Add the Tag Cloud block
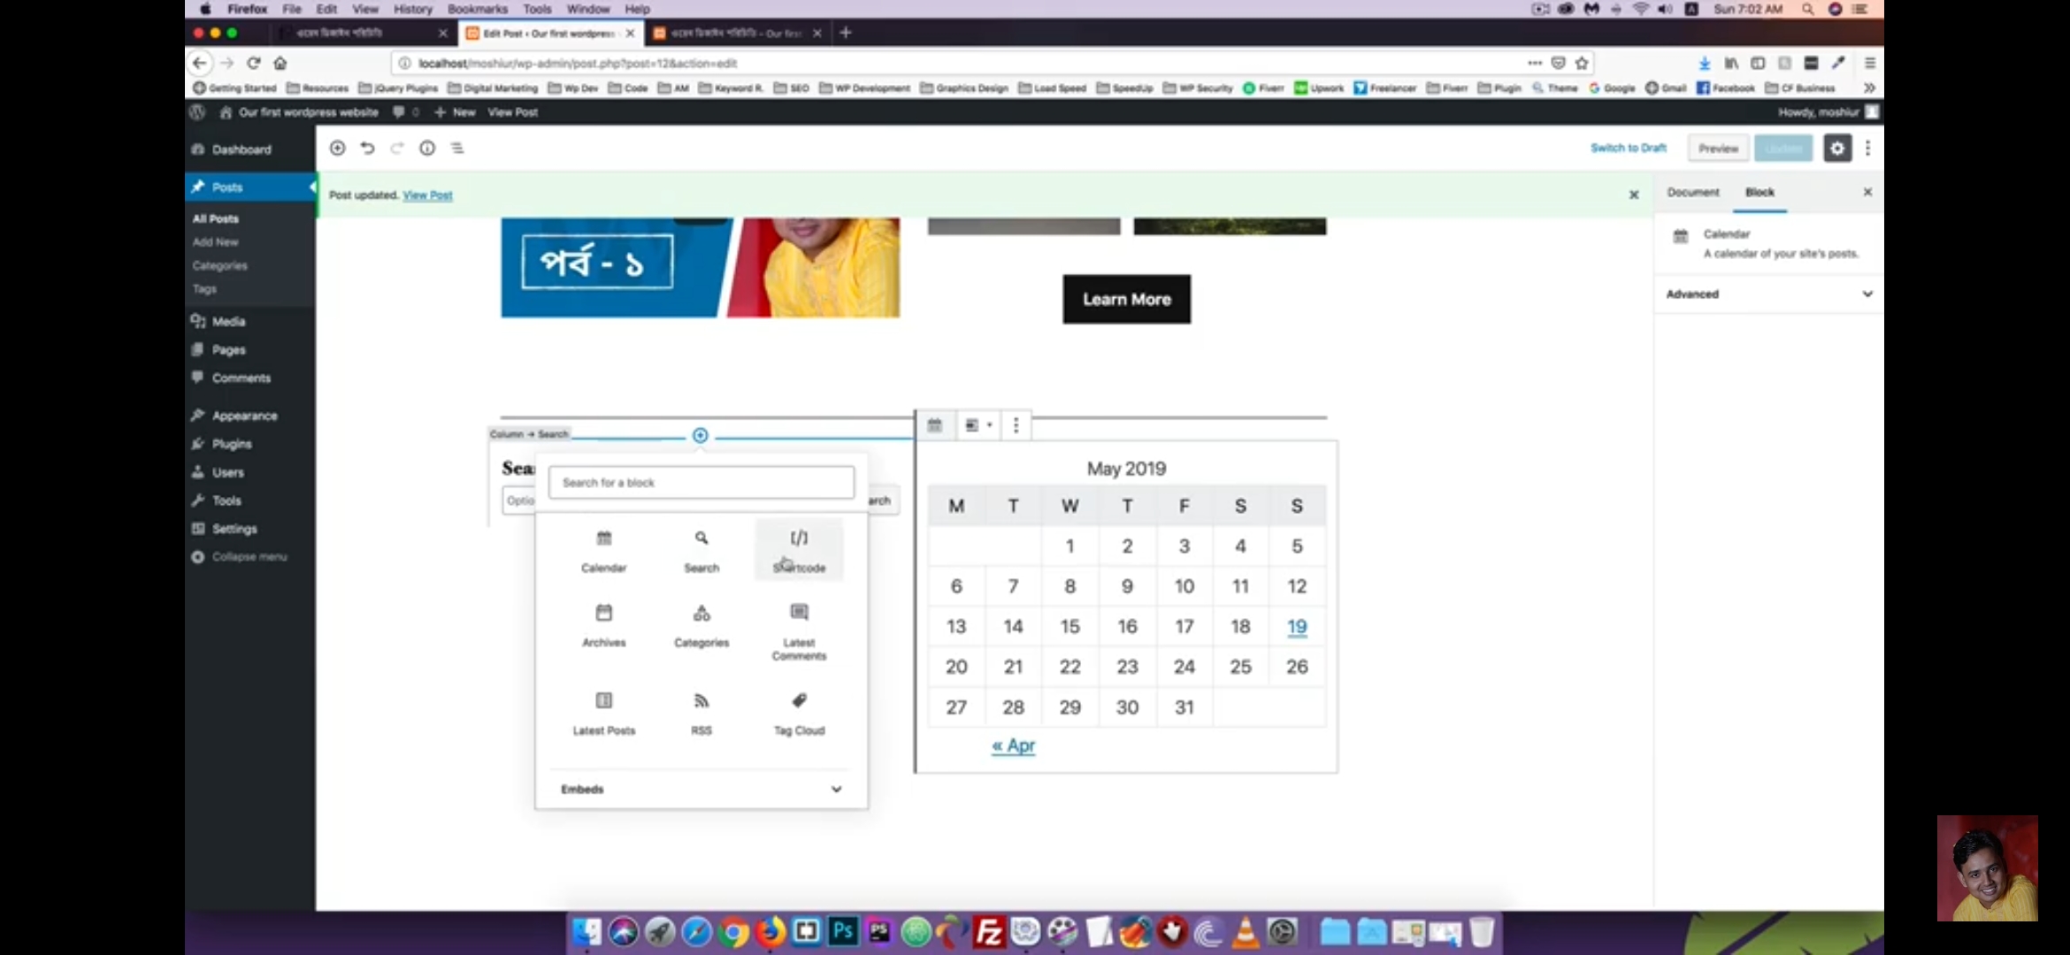 pyautogui.click(x=799, y=714)
